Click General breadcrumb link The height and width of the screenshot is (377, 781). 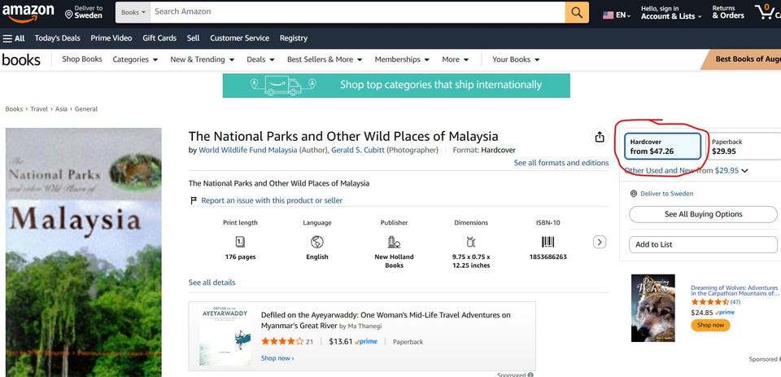[x=86, y=109]
